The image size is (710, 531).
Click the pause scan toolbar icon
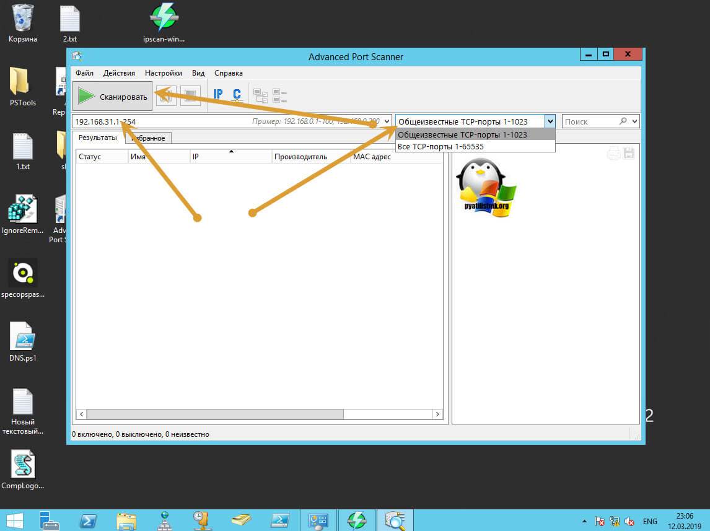point(167,95)
